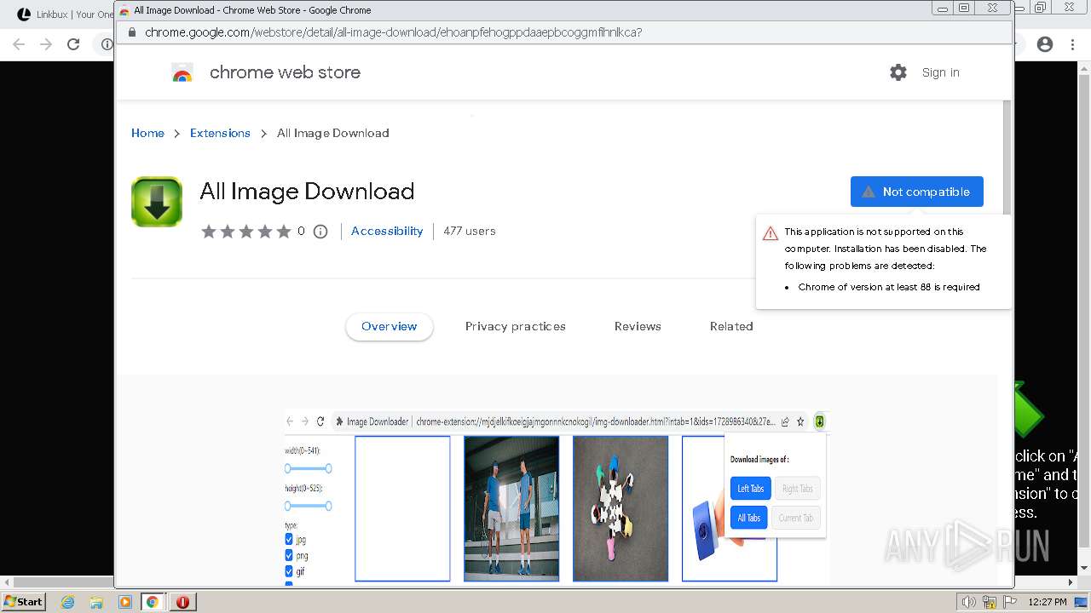The image size is (1091, 613).
Task: Open Internet Explorer from the taskbar
Action: point(67,602)
